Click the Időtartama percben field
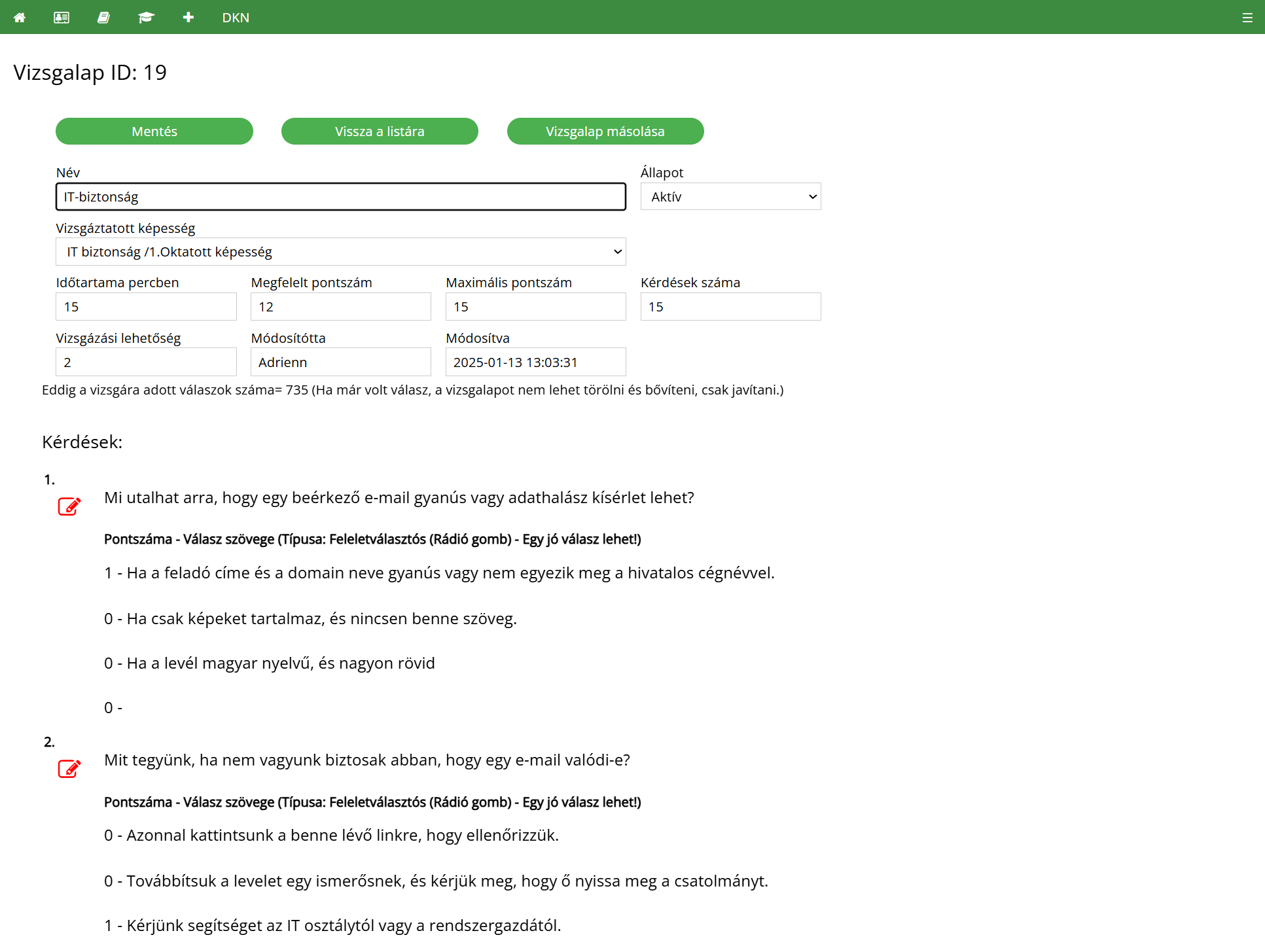 point(146,307)
